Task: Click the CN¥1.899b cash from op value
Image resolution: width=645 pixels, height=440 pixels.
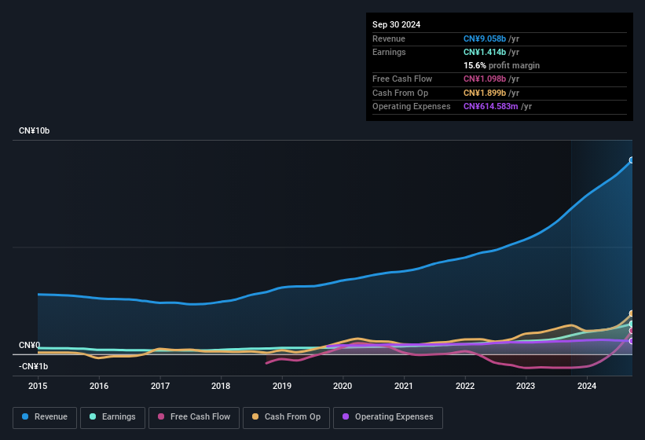Action: click(485, 93)
